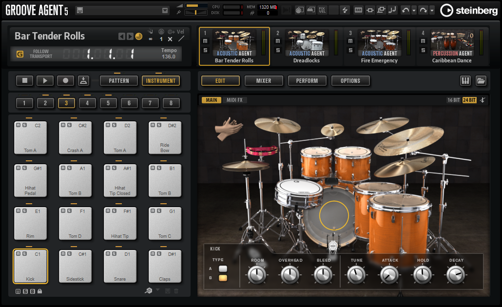Click the trash icon below pads
The image size is (502, 307).
pyautogui.click(x=176, y=291)
